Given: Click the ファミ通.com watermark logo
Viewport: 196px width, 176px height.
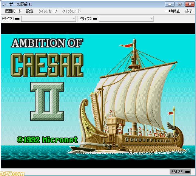Looking at the screenshot, I should click(12, 174).
